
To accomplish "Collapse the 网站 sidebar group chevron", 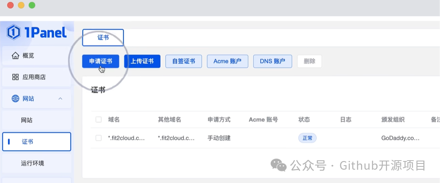I will point(60,98).
